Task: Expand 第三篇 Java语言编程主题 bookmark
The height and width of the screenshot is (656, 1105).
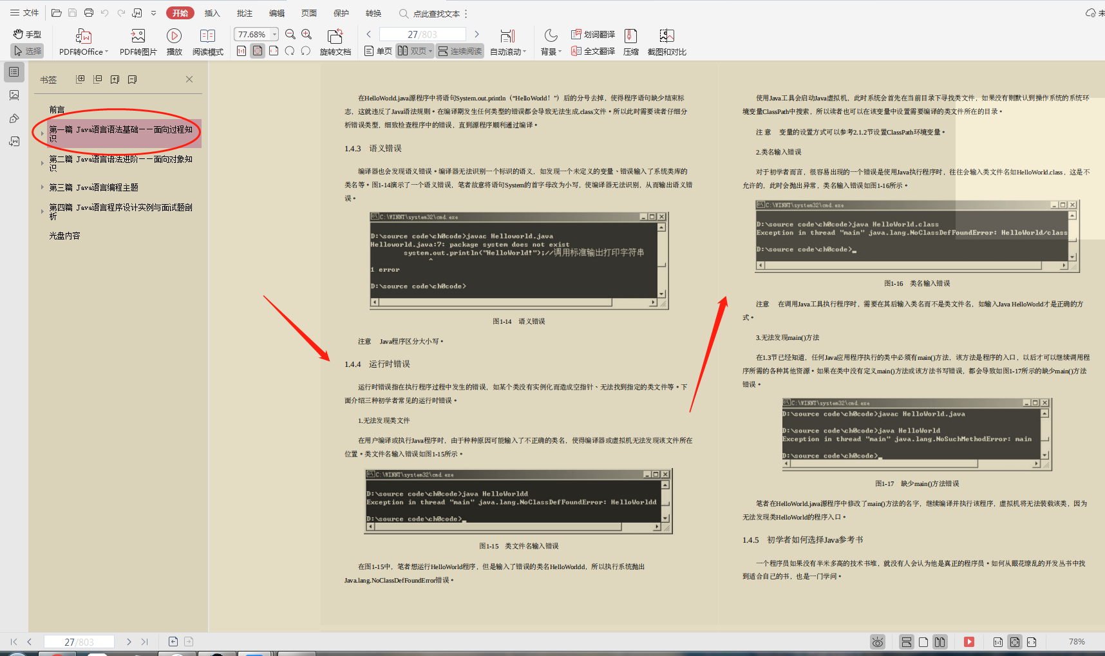Action: click(42, 187)
